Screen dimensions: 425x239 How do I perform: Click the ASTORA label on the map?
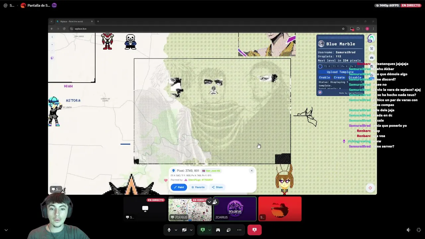tap(73, 101)
